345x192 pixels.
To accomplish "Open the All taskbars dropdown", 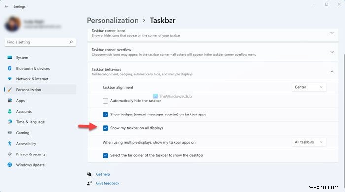I will (309, 142).
